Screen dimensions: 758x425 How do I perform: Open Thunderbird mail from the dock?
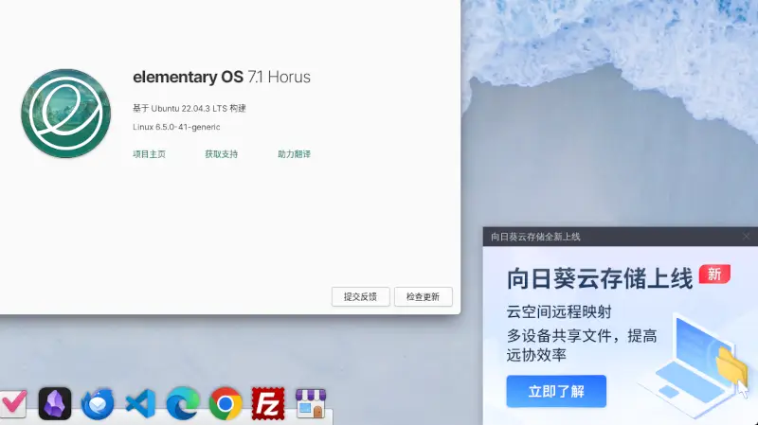[x=98, y=403]
